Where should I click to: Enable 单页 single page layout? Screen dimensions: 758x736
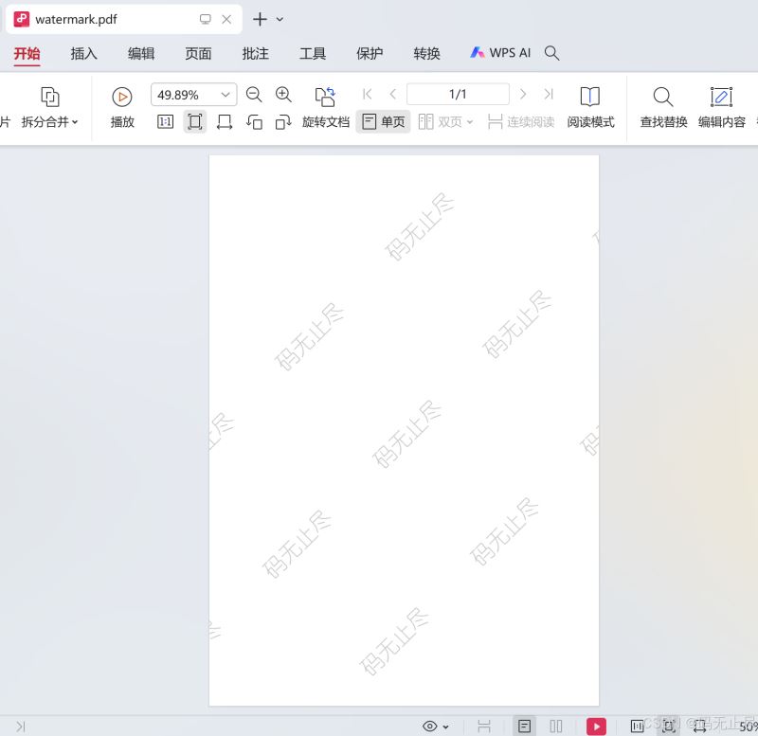point(384,122)
